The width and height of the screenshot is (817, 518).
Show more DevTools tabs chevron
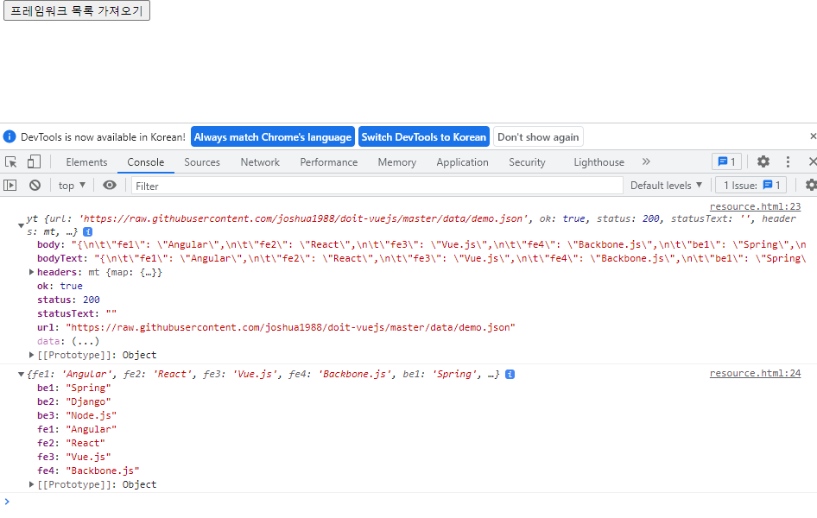[x=646, y=162]
